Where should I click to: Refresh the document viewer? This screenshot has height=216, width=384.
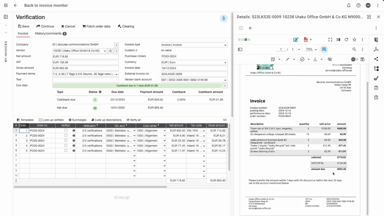click(x=346, y=40)
